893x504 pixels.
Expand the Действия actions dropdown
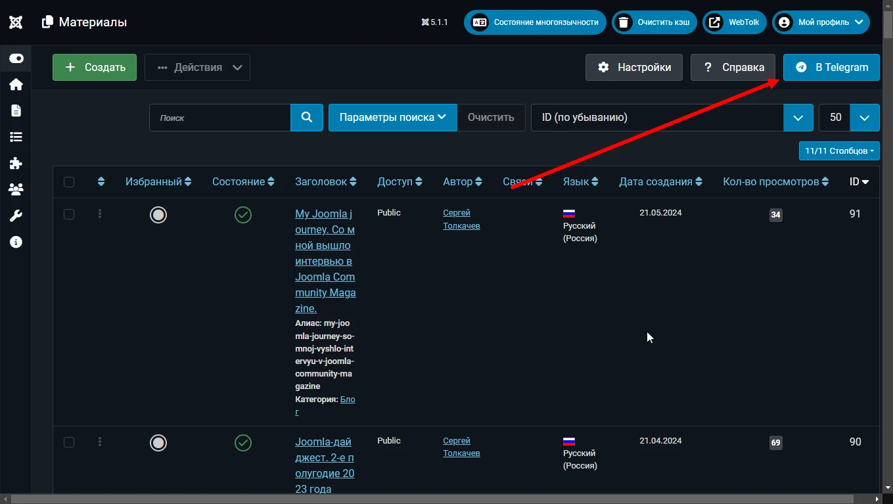tap(197, 67)
